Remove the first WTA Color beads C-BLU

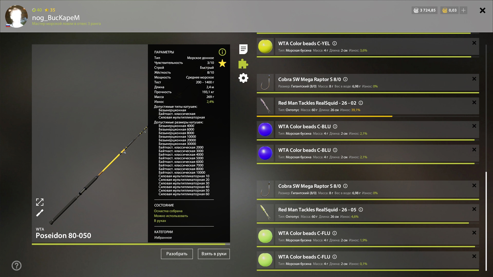474,126
